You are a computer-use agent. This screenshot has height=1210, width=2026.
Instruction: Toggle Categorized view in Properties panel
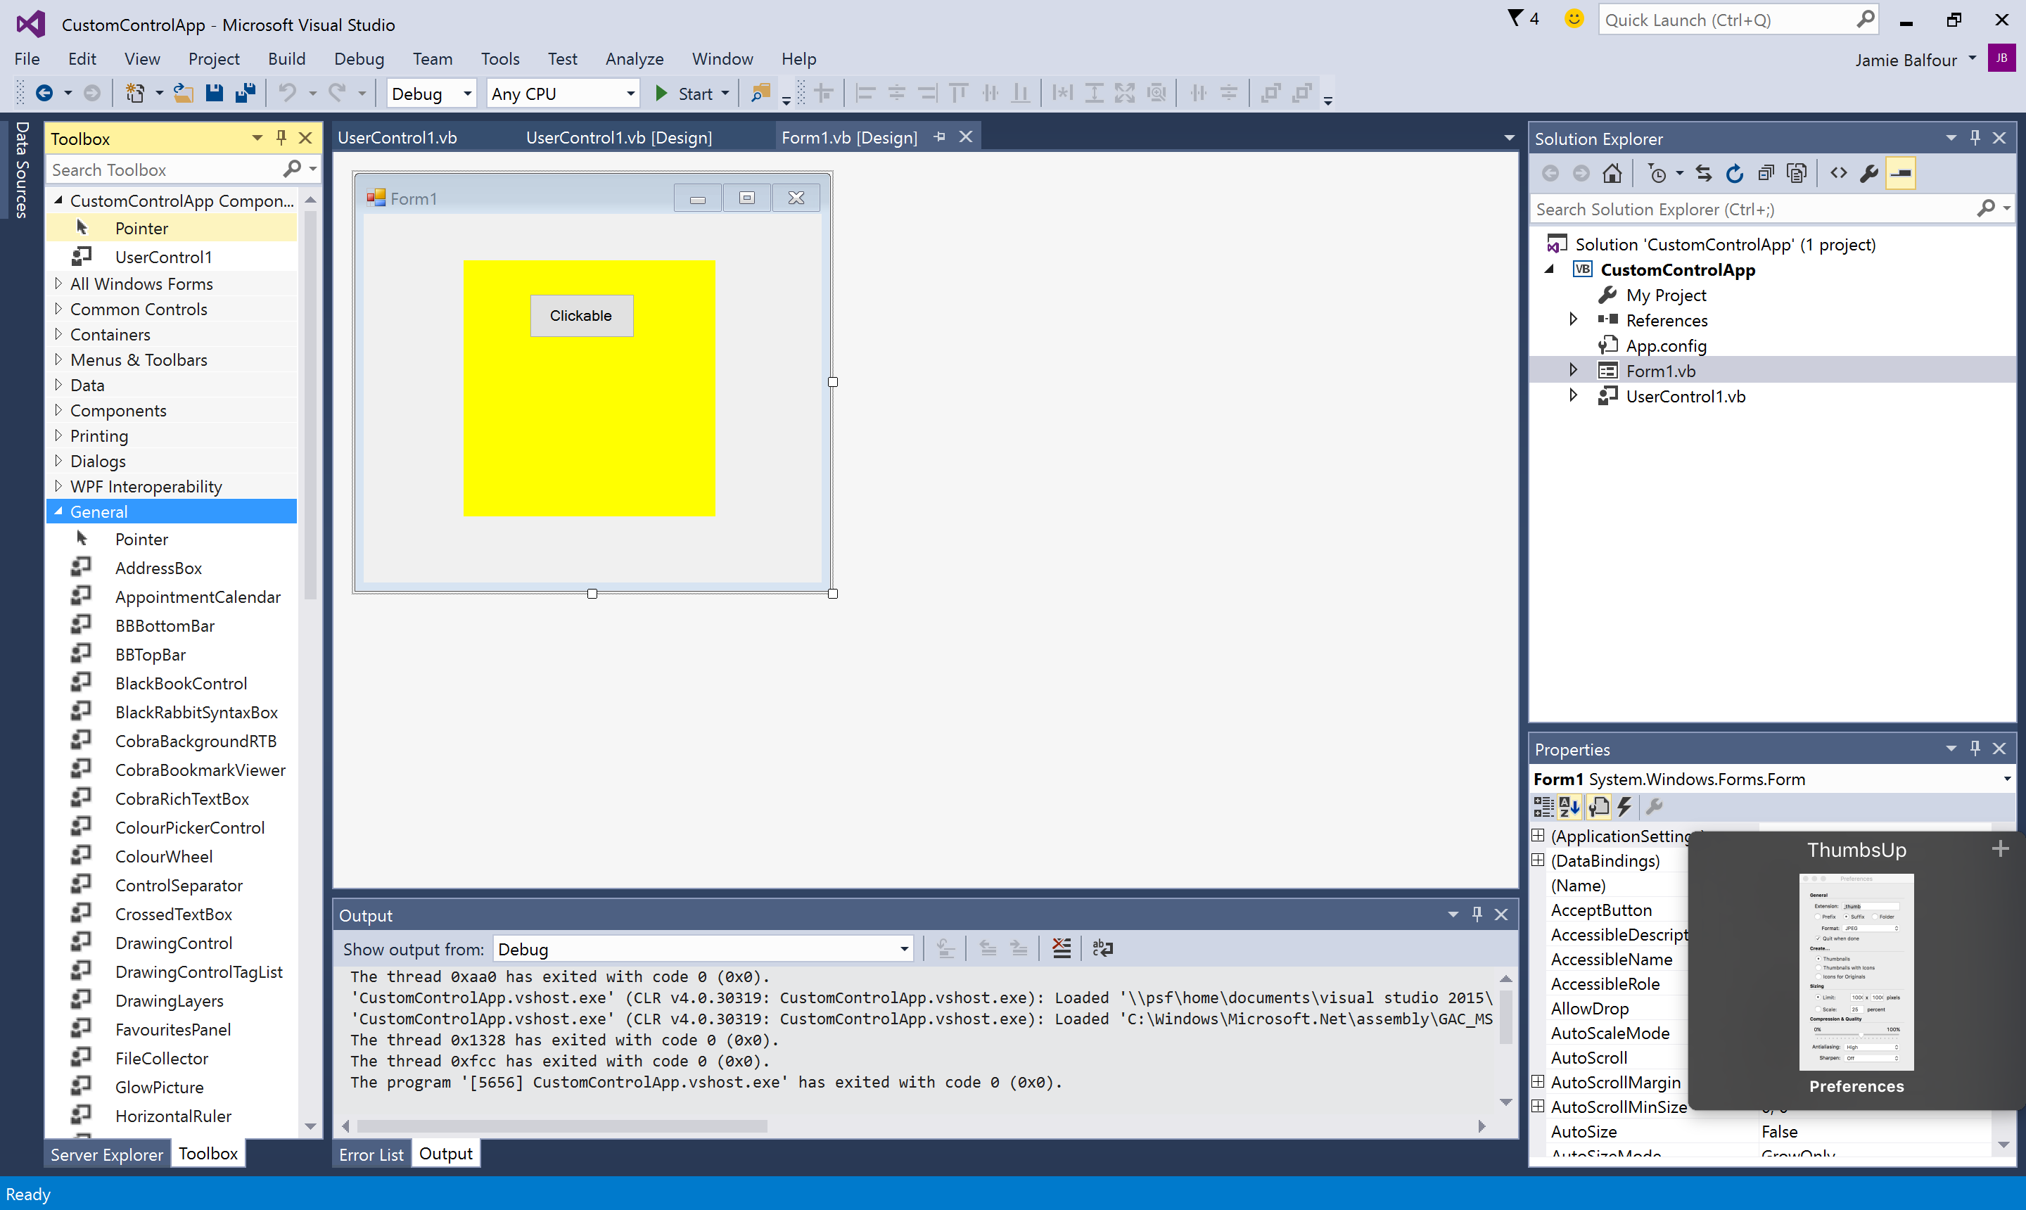point(1543,806)
